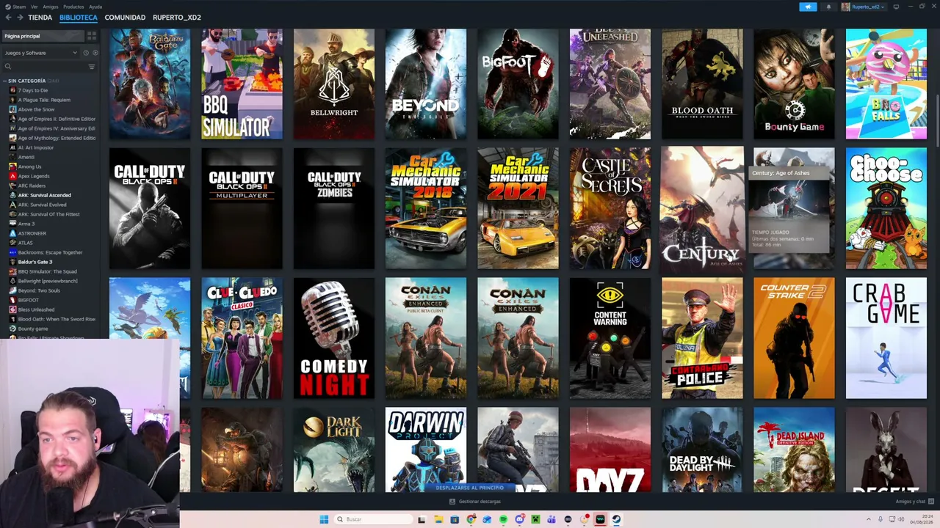Open File Explorer from the taskbar

click(x=438, y=519)
